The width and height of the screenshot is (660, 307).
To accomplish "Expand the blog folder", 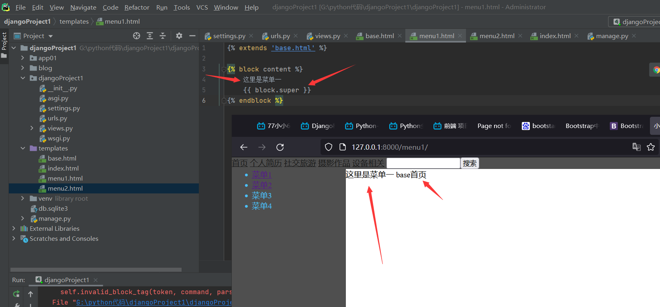I will point(22,68).
